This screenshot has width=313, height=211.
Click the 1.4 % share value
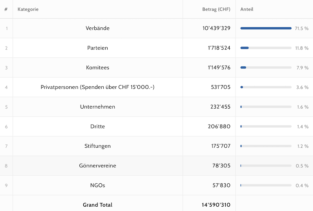pyautogui.click(x=303, y=127)
